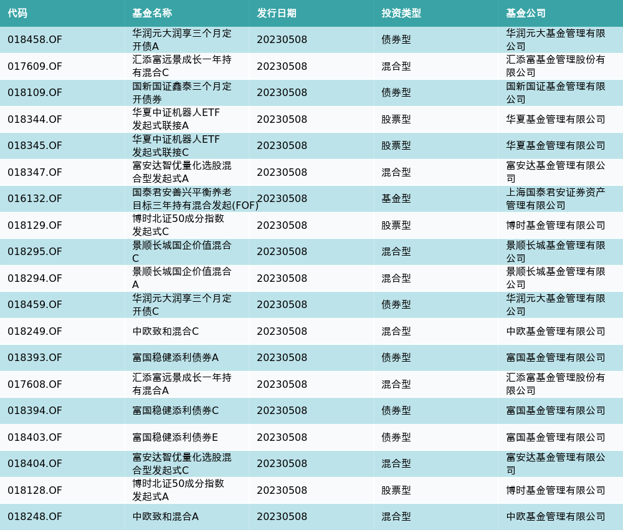Click the 投资类型 column header
Screen dimensions: 623x530
click(401, 13)
